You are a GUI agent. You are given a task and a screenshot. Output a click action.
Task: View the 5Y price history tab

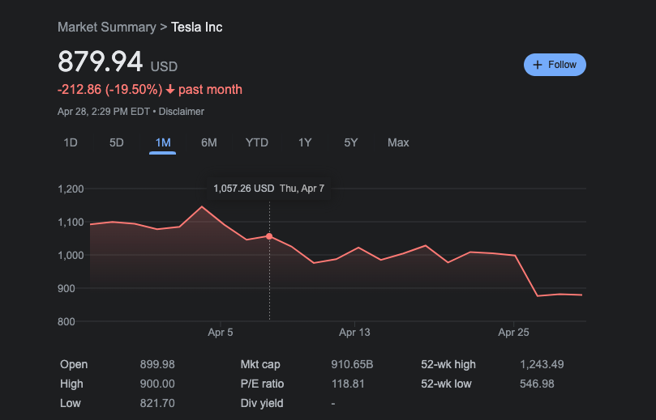tap(351, 142)
